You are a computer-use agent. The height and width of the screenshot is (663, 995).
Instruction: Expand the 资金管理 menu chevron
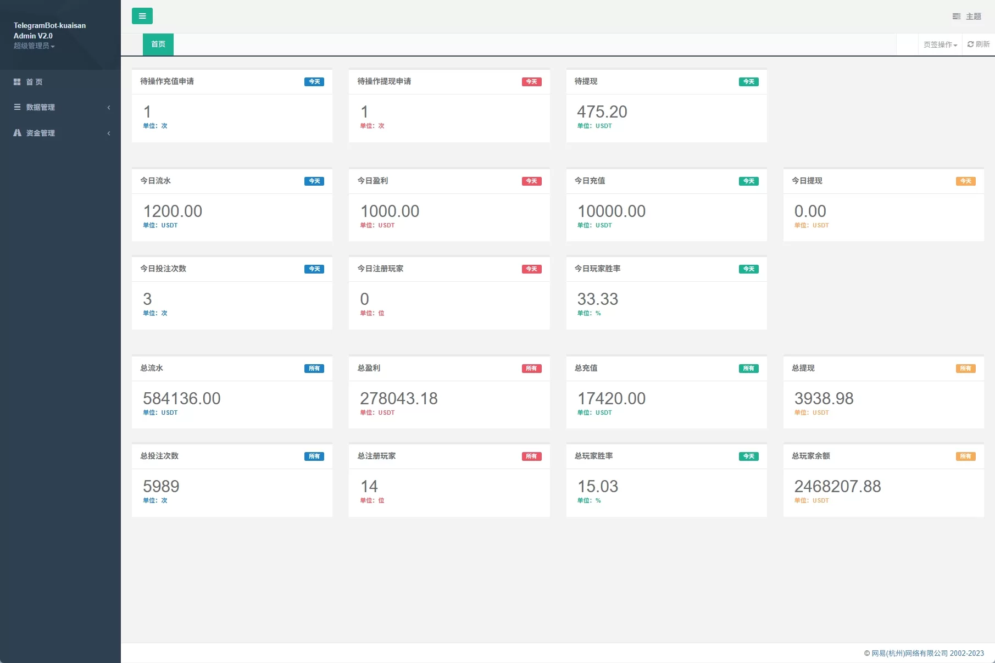(x=109, y=133)
